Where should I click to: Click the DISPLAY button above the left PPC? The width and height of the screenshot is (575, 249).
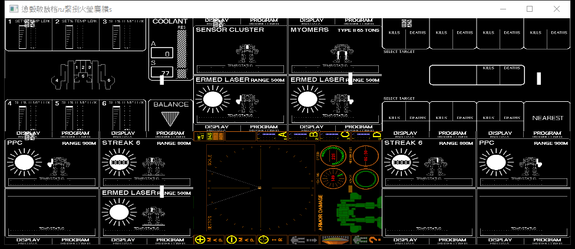point(29,134)
